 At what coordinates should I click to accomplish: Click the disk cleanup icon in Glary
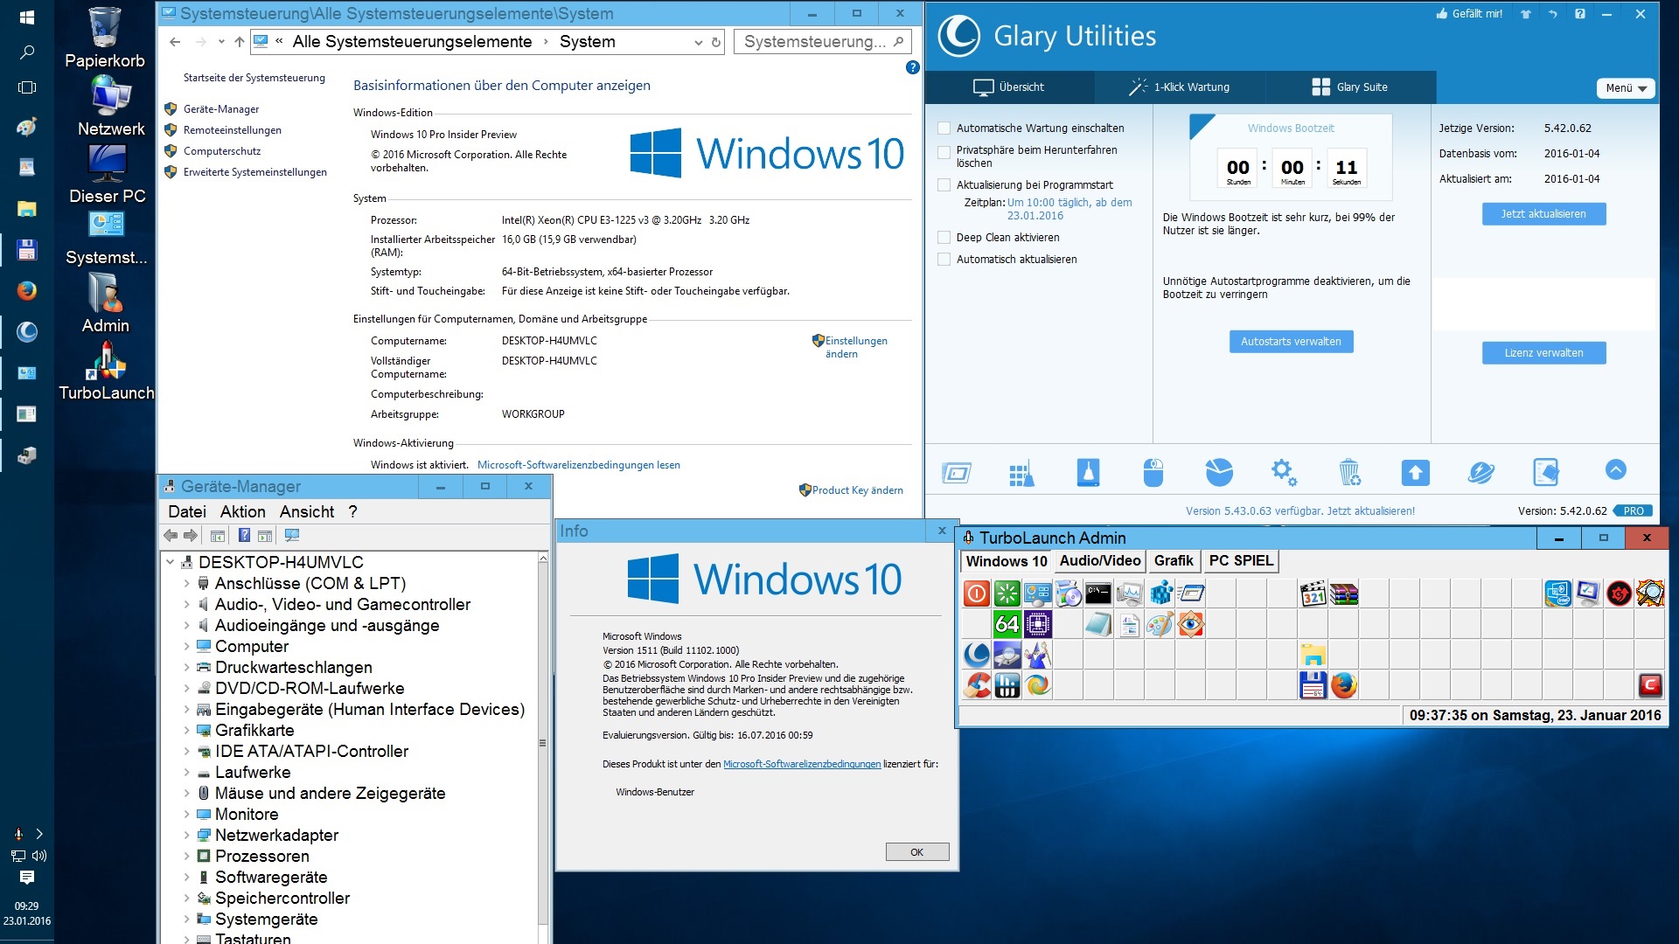coord(1088,473)
